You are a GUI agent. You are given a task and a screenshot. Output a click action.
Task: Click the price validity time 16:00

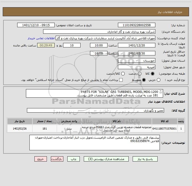99,53
